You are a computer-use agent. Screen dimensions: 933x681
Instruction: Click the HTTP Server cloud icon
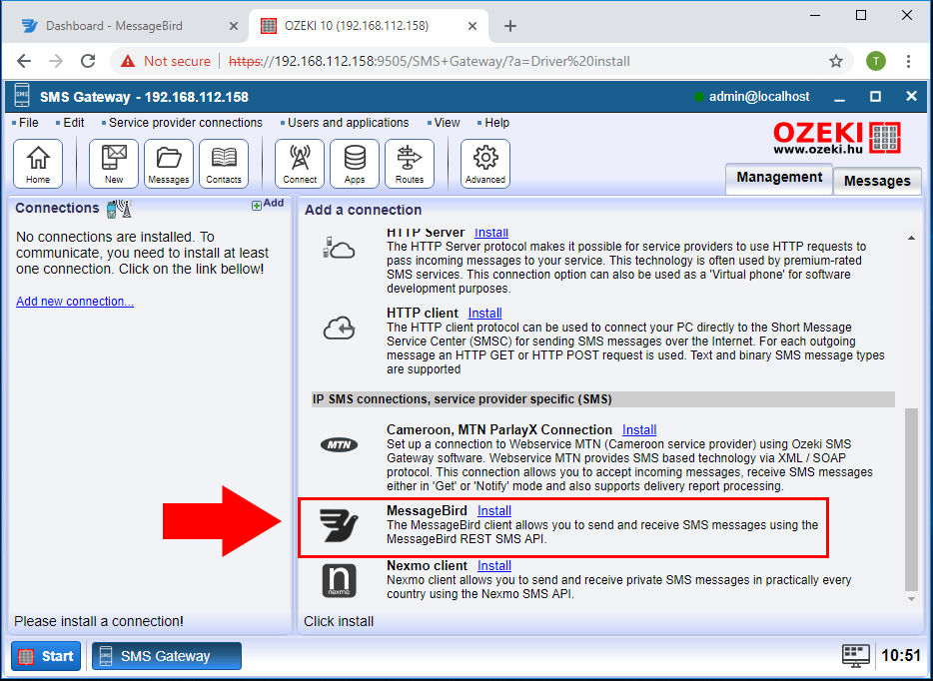[340, 247]
